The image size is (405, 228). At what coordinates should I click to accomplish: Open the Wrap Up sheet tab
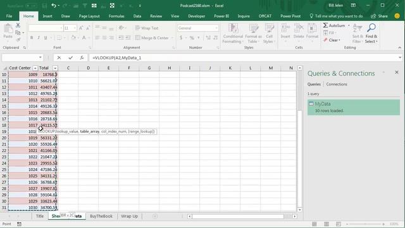(129, 216)
